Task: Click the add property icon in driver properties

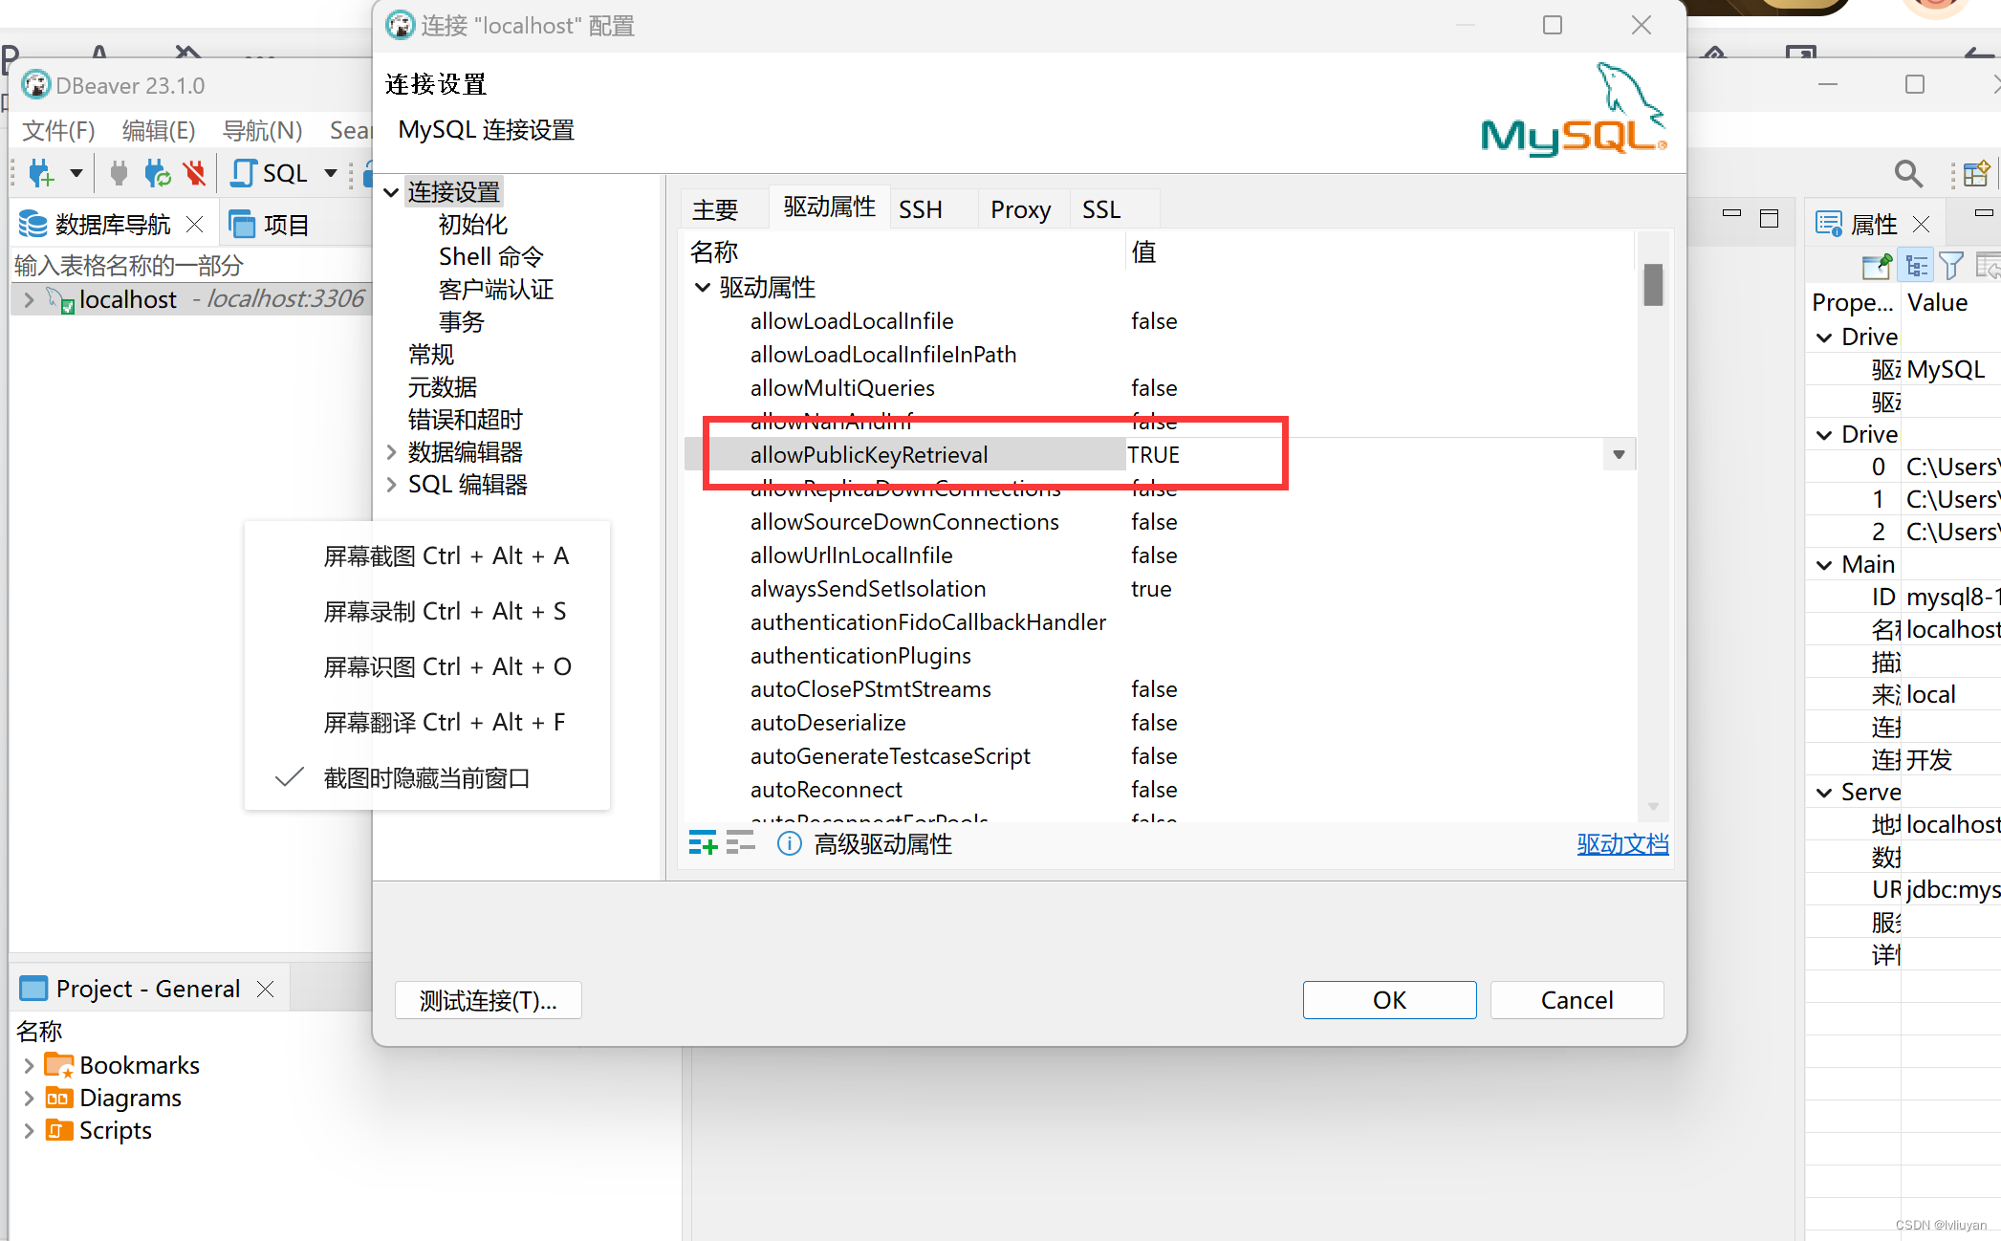Action: point(703,842)
